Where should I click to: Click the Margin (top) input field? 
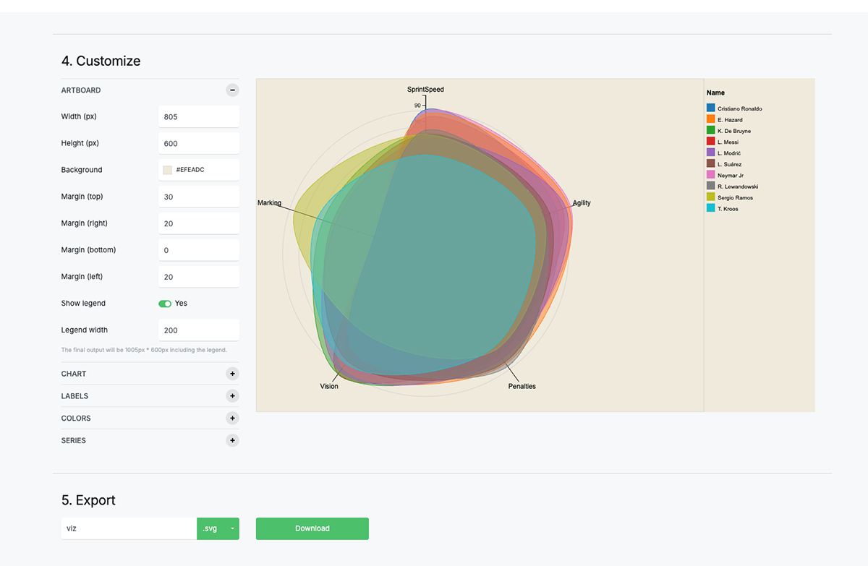pyautogui.click(x=198, y=196)
